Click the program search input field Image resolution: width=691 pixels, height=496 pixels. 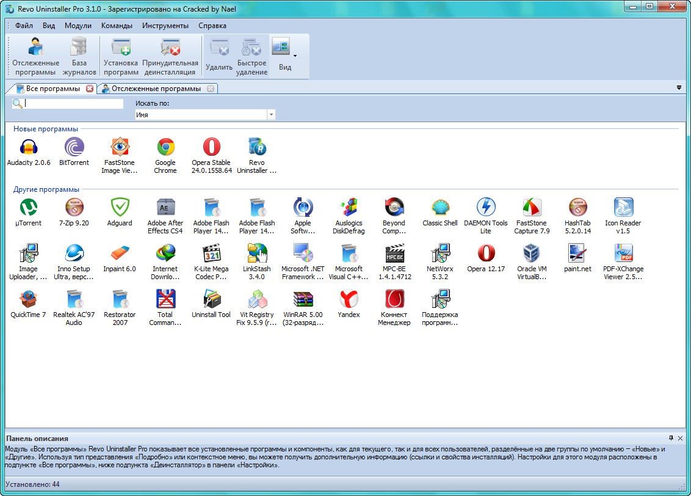click(73, 104)
